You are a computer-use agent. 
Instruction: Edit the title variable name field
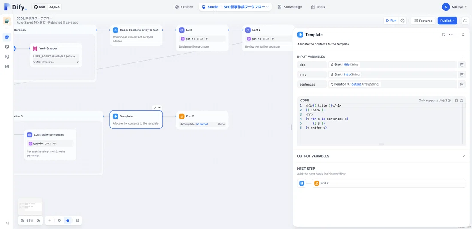(x=312, y=65)
